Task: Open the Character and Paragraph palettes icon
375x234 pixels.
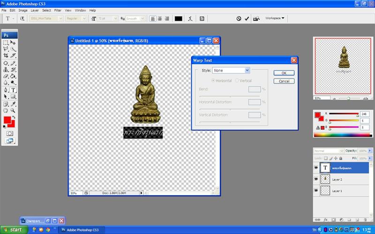Action: point(202,19)
